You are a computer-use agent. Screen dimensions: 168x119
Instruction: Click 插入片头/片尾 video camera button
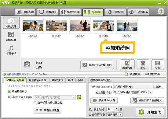pos(104,100)
